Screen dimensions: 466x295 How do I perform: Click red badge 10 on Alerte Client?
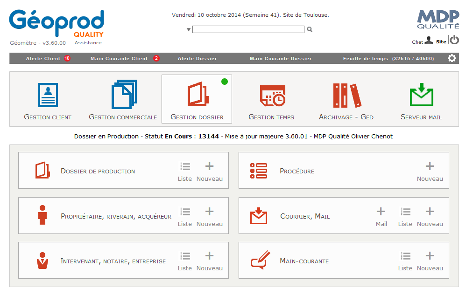coord(67,58)
